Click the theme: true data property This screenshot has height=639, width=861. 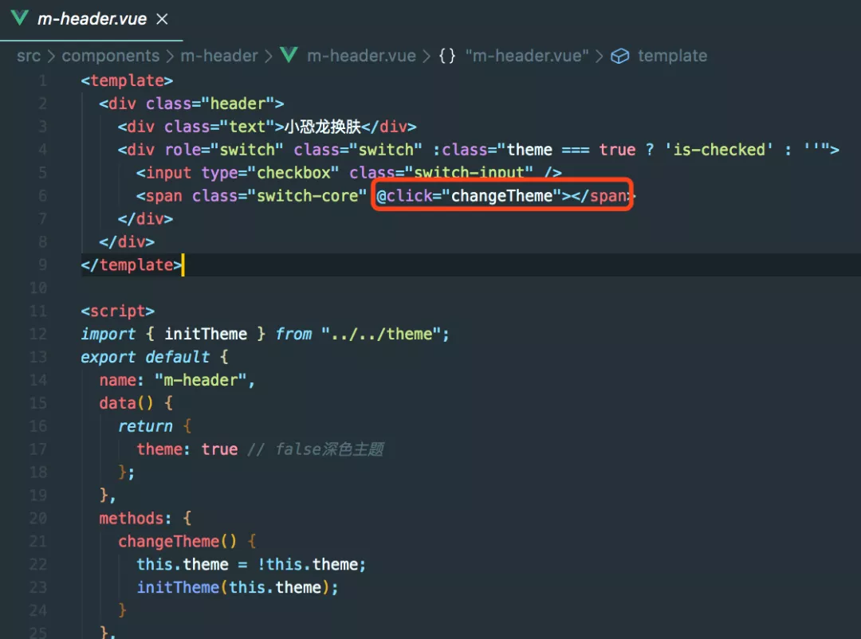tap(187, 449)
